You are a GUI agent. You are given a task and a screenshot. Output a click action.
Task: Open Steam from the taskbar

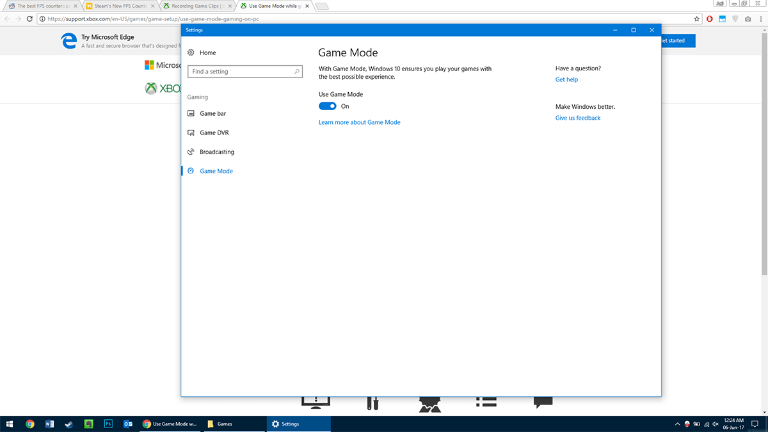point(69,424)
